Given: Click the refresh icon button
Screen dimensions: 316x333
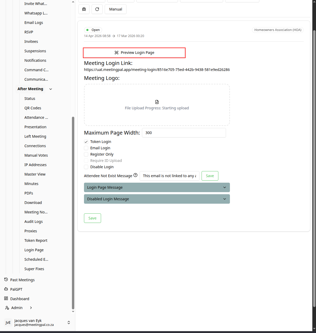Looking at the screenshot, I should 97,9.
